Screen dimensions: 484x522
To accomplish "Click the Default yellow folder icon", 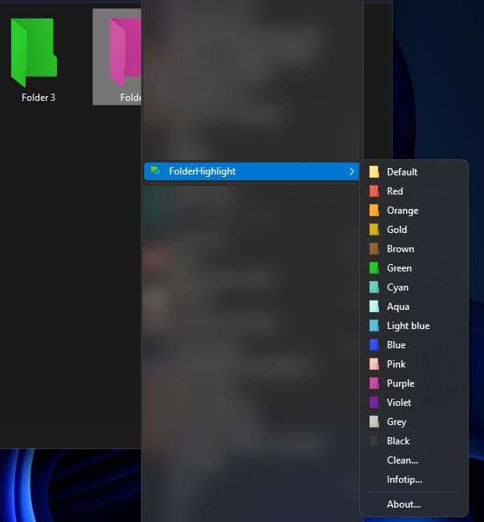I will pos(374,172).
